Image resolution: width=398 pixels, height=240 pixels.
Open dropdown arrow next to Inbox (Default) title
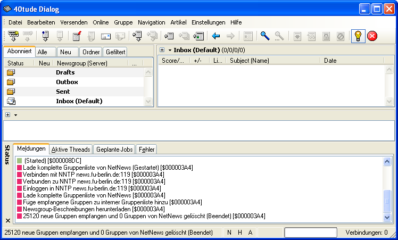tap(169, 50)
